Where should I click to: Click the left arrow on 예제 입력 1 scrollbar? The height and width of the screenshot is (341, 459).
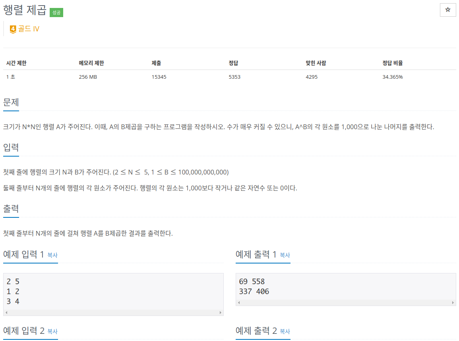pos(6,313)
